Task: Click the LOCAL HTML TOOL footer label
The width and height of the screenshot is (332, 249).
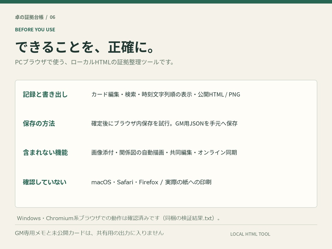Action: pos(250,234)
